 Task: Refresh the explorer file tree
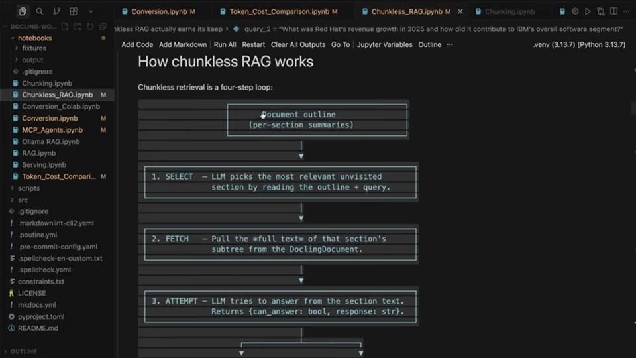click(90, 27)
